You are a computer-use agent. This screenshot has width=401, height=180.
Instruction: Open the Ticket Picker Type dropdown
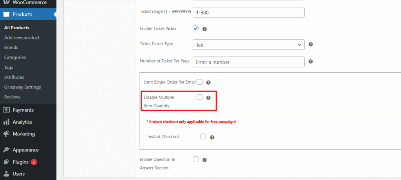tap(248, 45)
